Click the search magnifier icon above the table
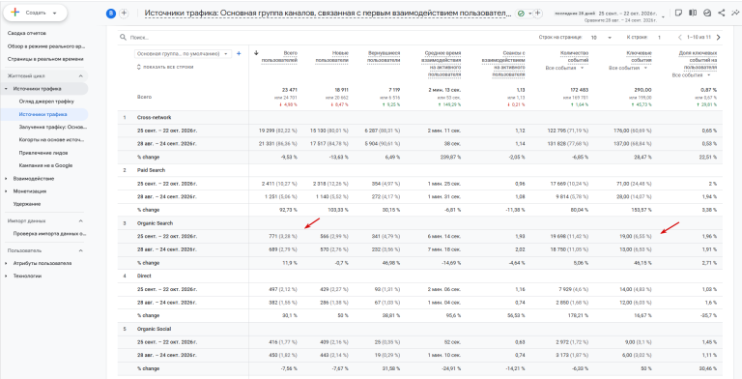 (123, 37)
